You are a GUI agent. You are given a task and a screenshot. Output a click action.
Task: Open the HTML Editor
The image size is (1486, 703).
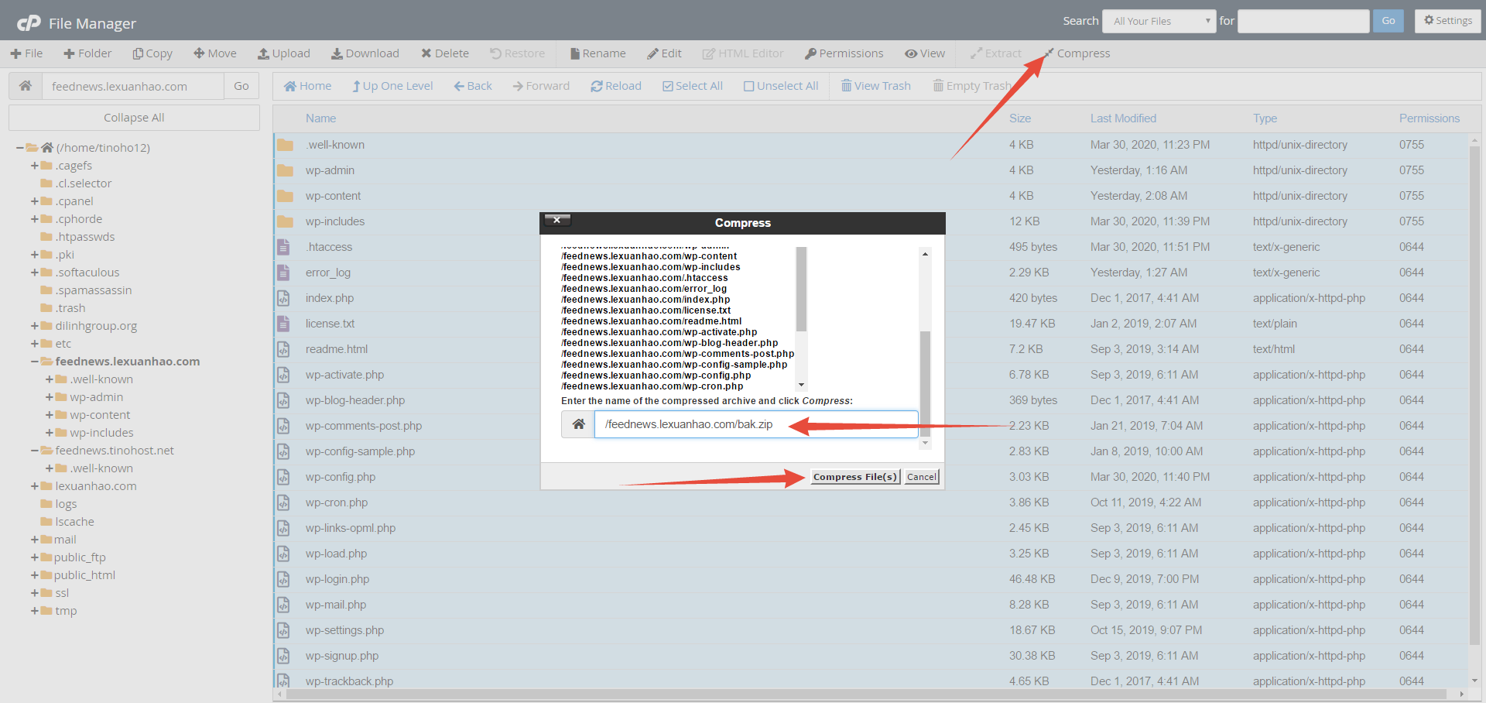pyautogui.click(x=742, y=53)
